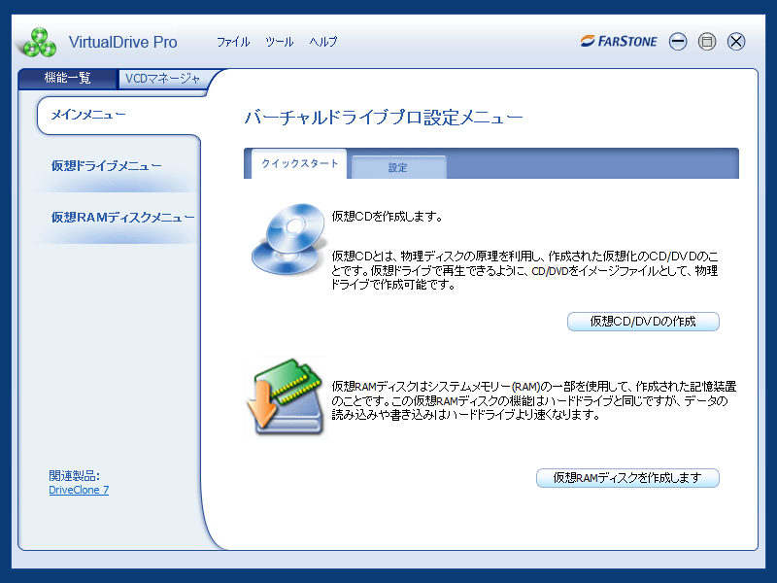Open the DriveClone 7 link

tap(79, 490)
